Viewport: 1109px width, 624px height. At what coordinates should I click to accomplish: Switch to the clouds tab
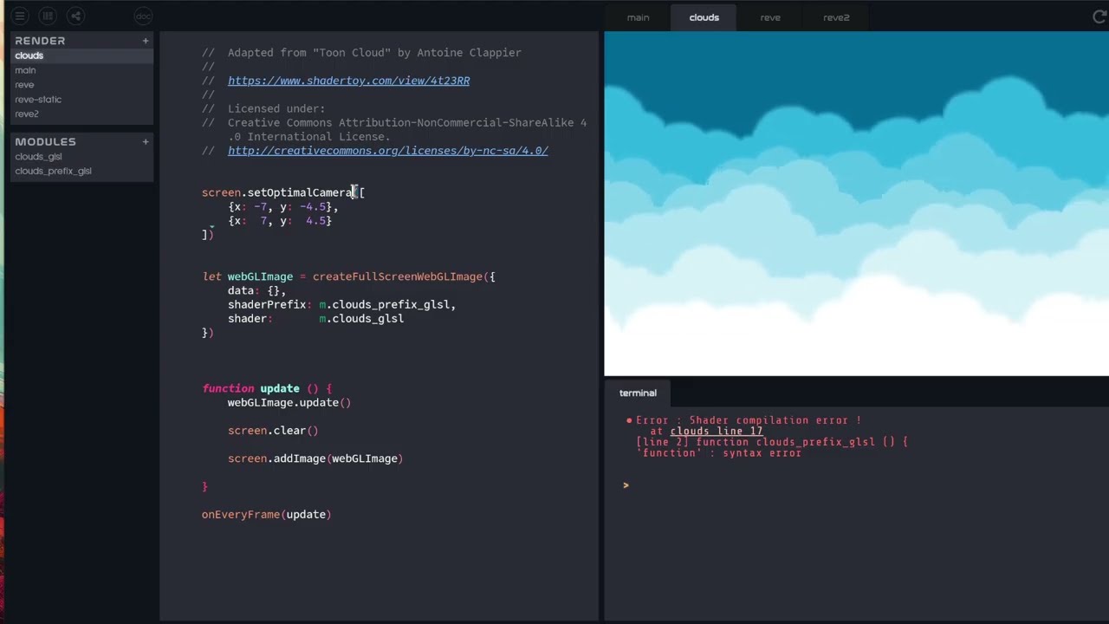(704, 17)
